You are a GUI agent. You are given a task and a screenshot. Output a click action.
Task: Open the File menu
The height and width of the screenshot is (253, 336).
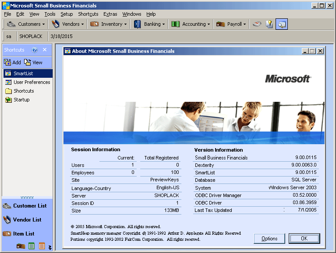7,14
